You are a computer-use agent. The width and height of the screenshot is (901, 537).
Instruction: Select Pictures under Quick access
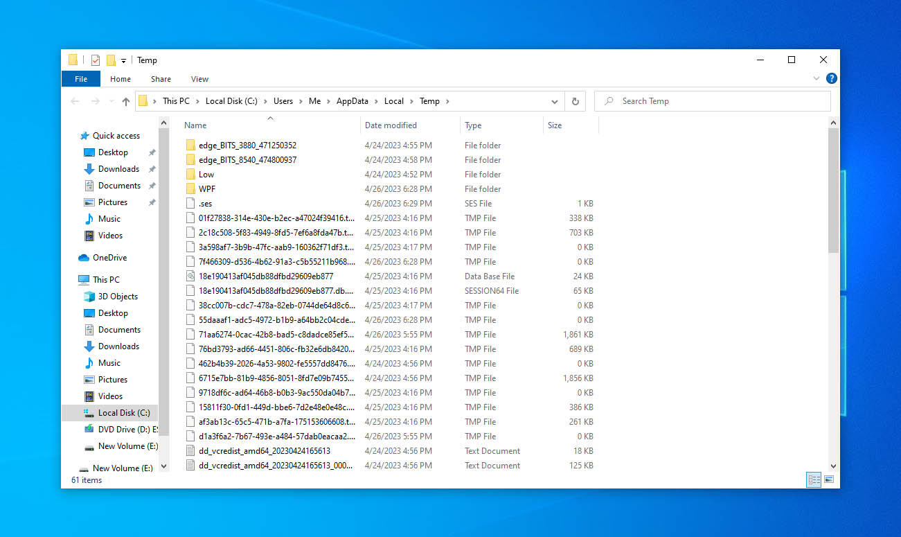pos(113,202)
